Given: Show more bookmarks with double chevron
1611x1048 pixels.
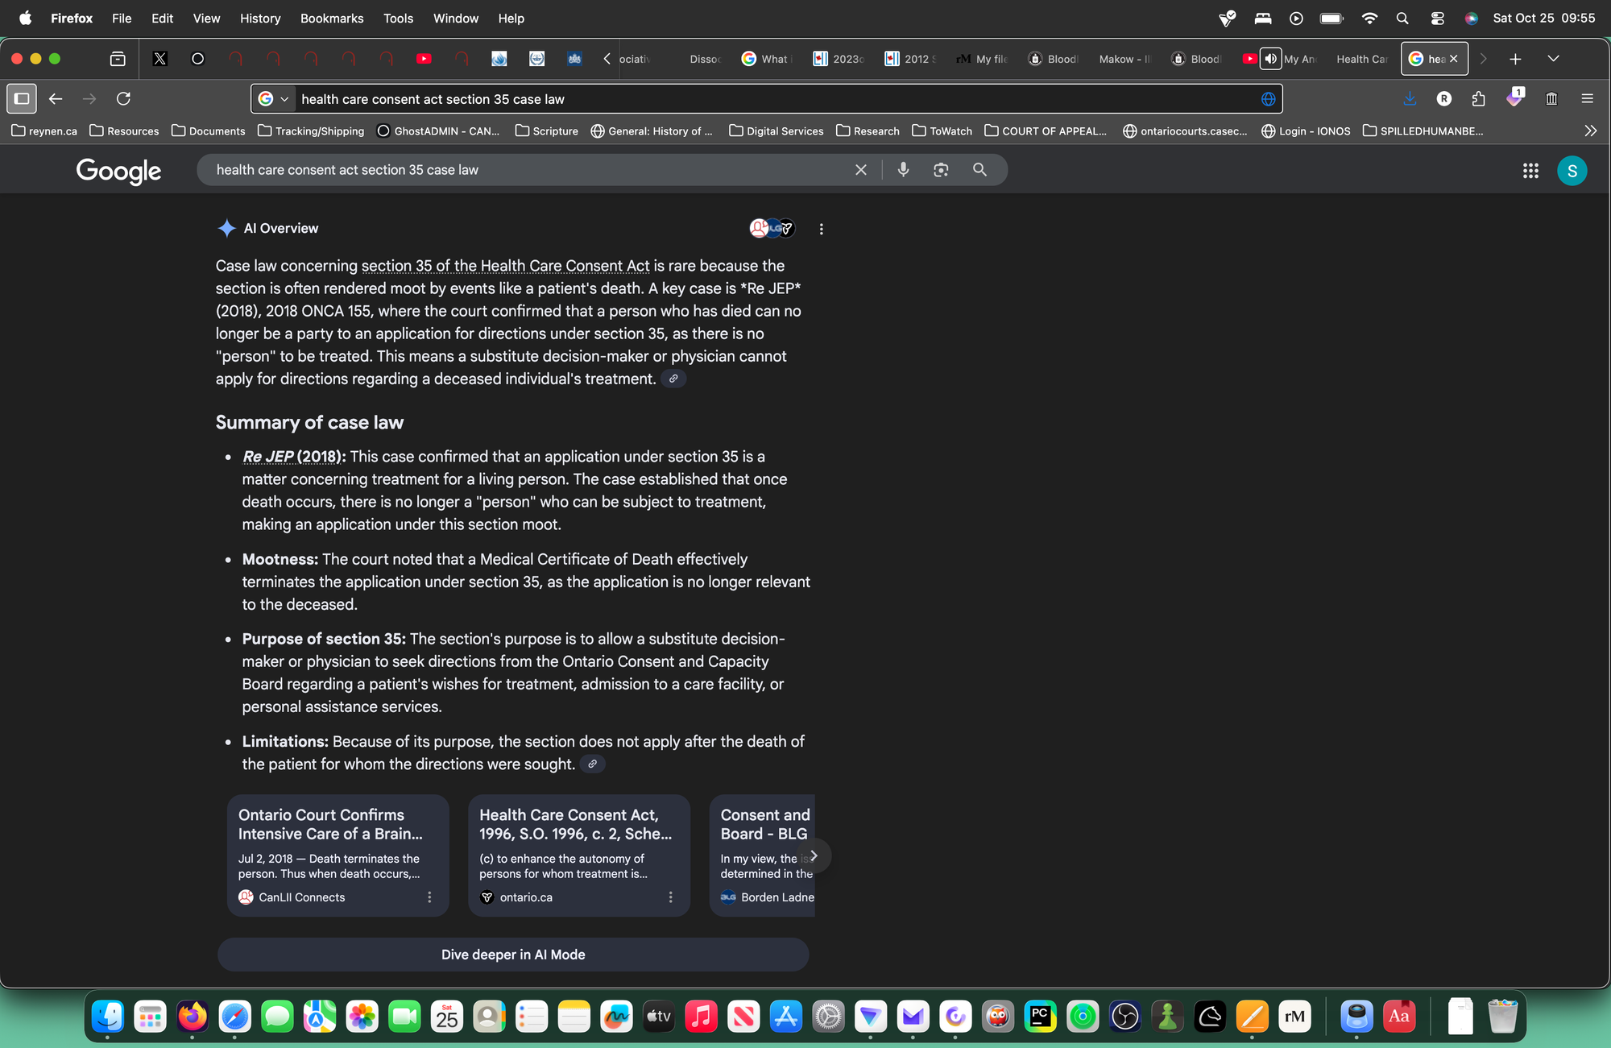Looking at the screenshot, I should point(1590,130).
